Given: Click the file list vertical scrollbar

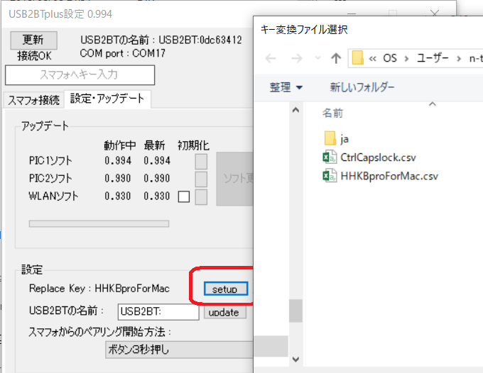Looking at the screenshot, I should (295, 311).
